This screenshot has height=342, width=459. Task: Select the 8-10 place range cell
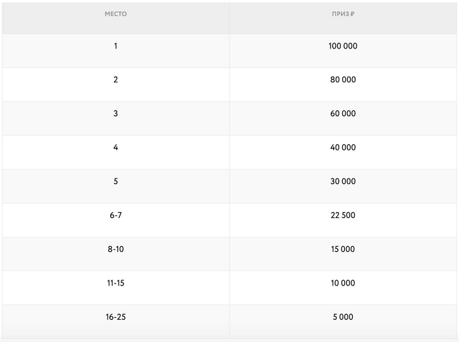point(115,249)
